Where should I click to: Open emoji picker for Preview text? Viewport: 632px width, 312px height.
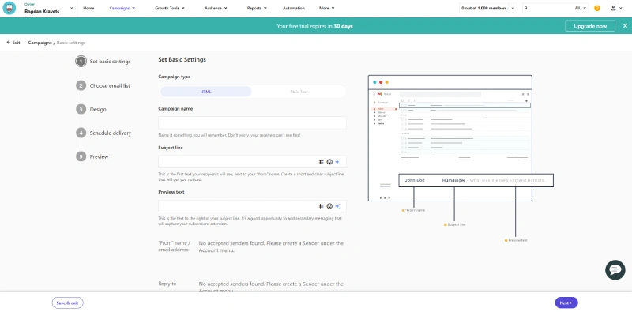point(329,206)
